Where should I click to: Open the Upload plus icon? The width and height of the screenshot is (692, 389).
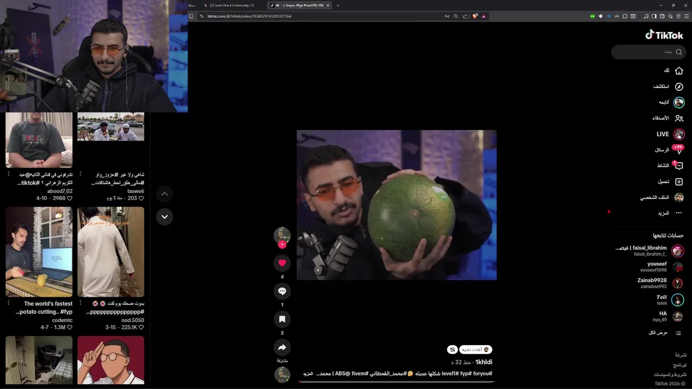(x=679, y=182)
